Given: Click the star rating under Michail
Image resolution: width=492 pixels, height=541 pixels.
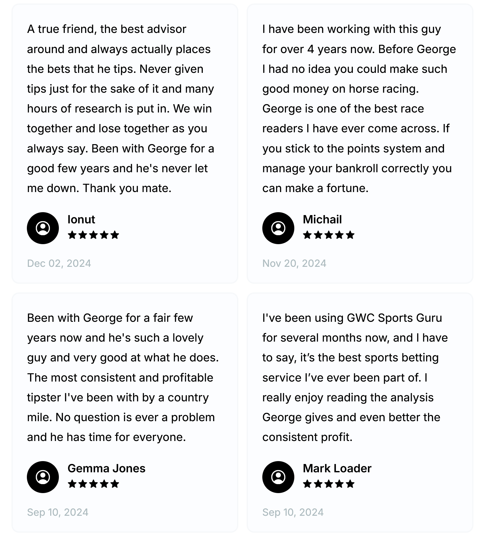Looking at the screenshot, I should [x=329, y=235].
